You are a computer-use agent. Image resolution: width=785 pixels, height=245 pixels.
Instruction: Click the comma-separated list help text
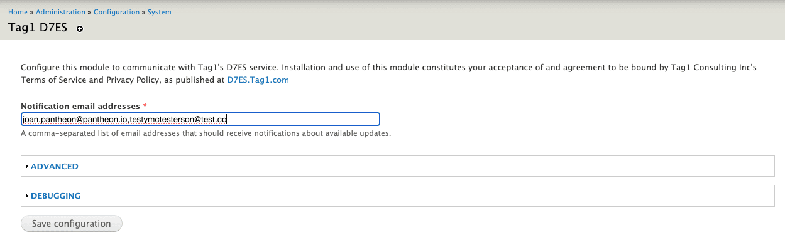[x=206, y=134]
